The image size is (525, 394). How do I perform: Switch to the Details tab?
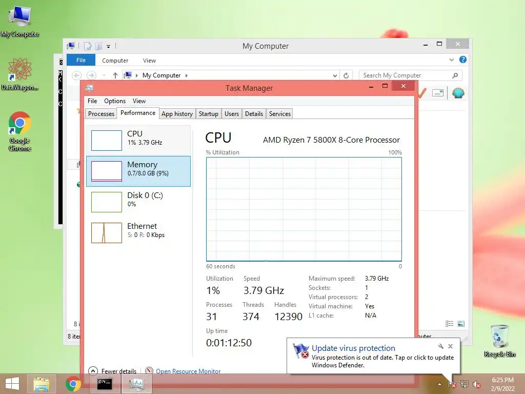click(254, 114)
